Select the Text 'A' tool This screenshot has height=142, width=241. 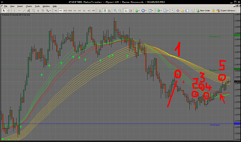(38, 10)
